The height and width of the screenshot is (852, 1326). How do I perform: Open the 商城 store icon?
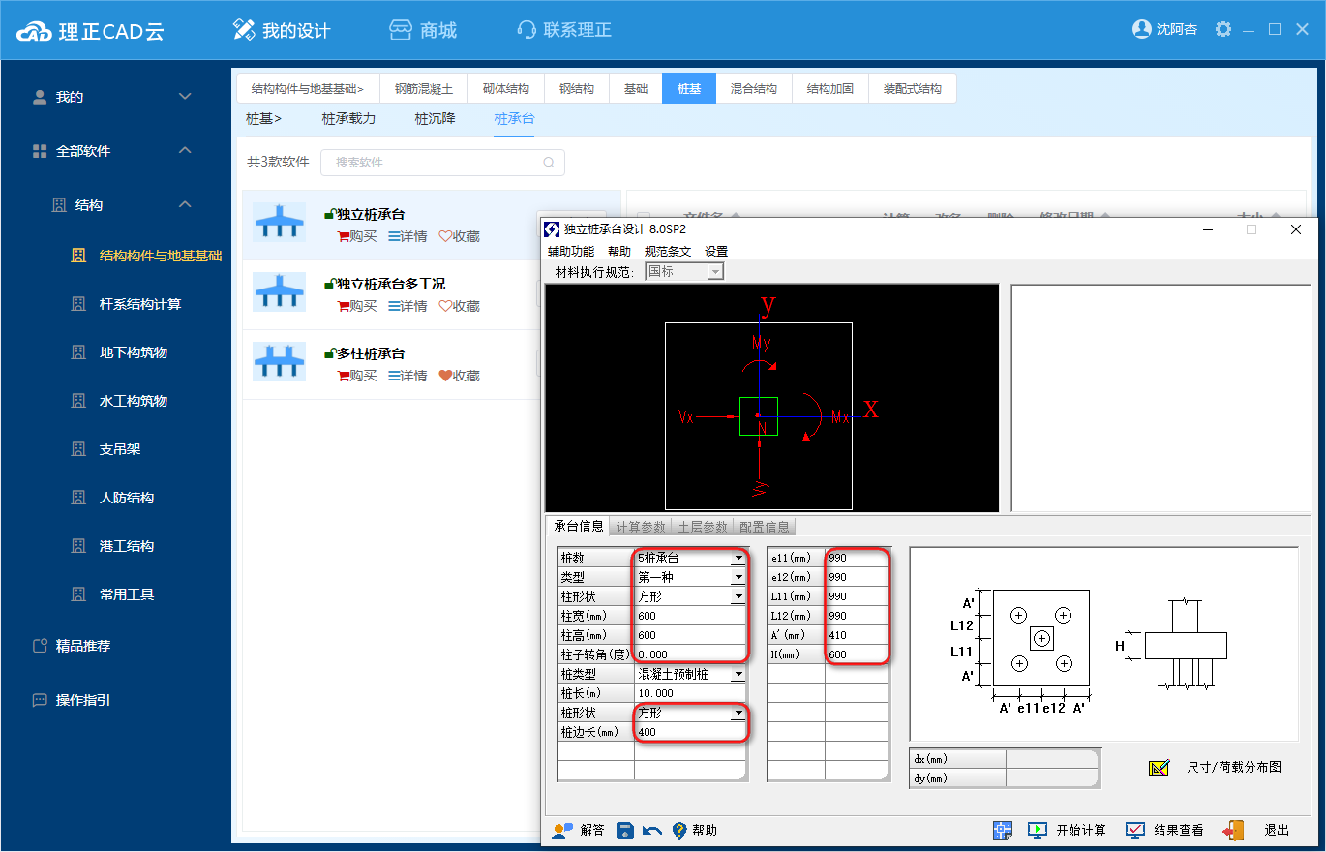point(401,30)
